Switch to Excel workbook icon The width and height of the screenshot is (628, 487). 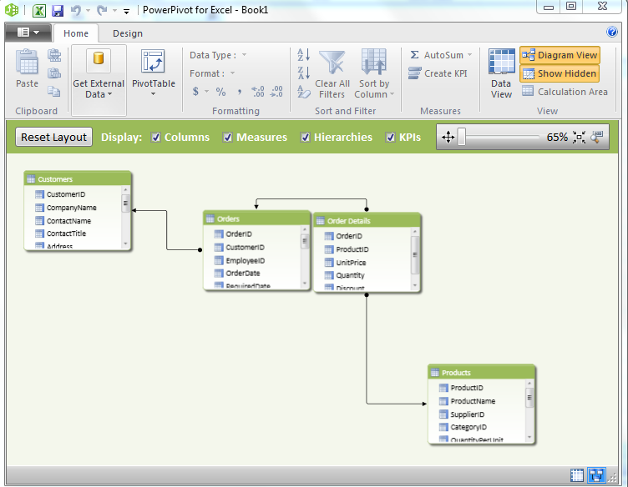(x=39, y=10)
